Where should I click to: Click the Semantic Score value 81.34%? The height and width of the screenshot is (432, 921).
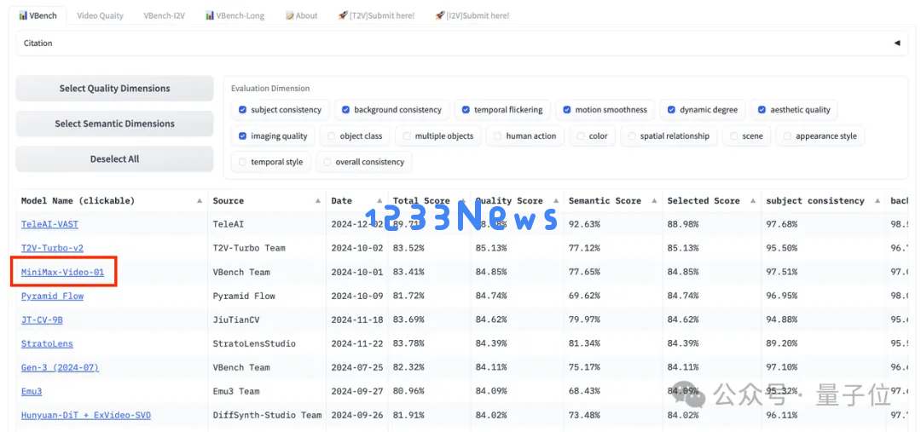584,343
